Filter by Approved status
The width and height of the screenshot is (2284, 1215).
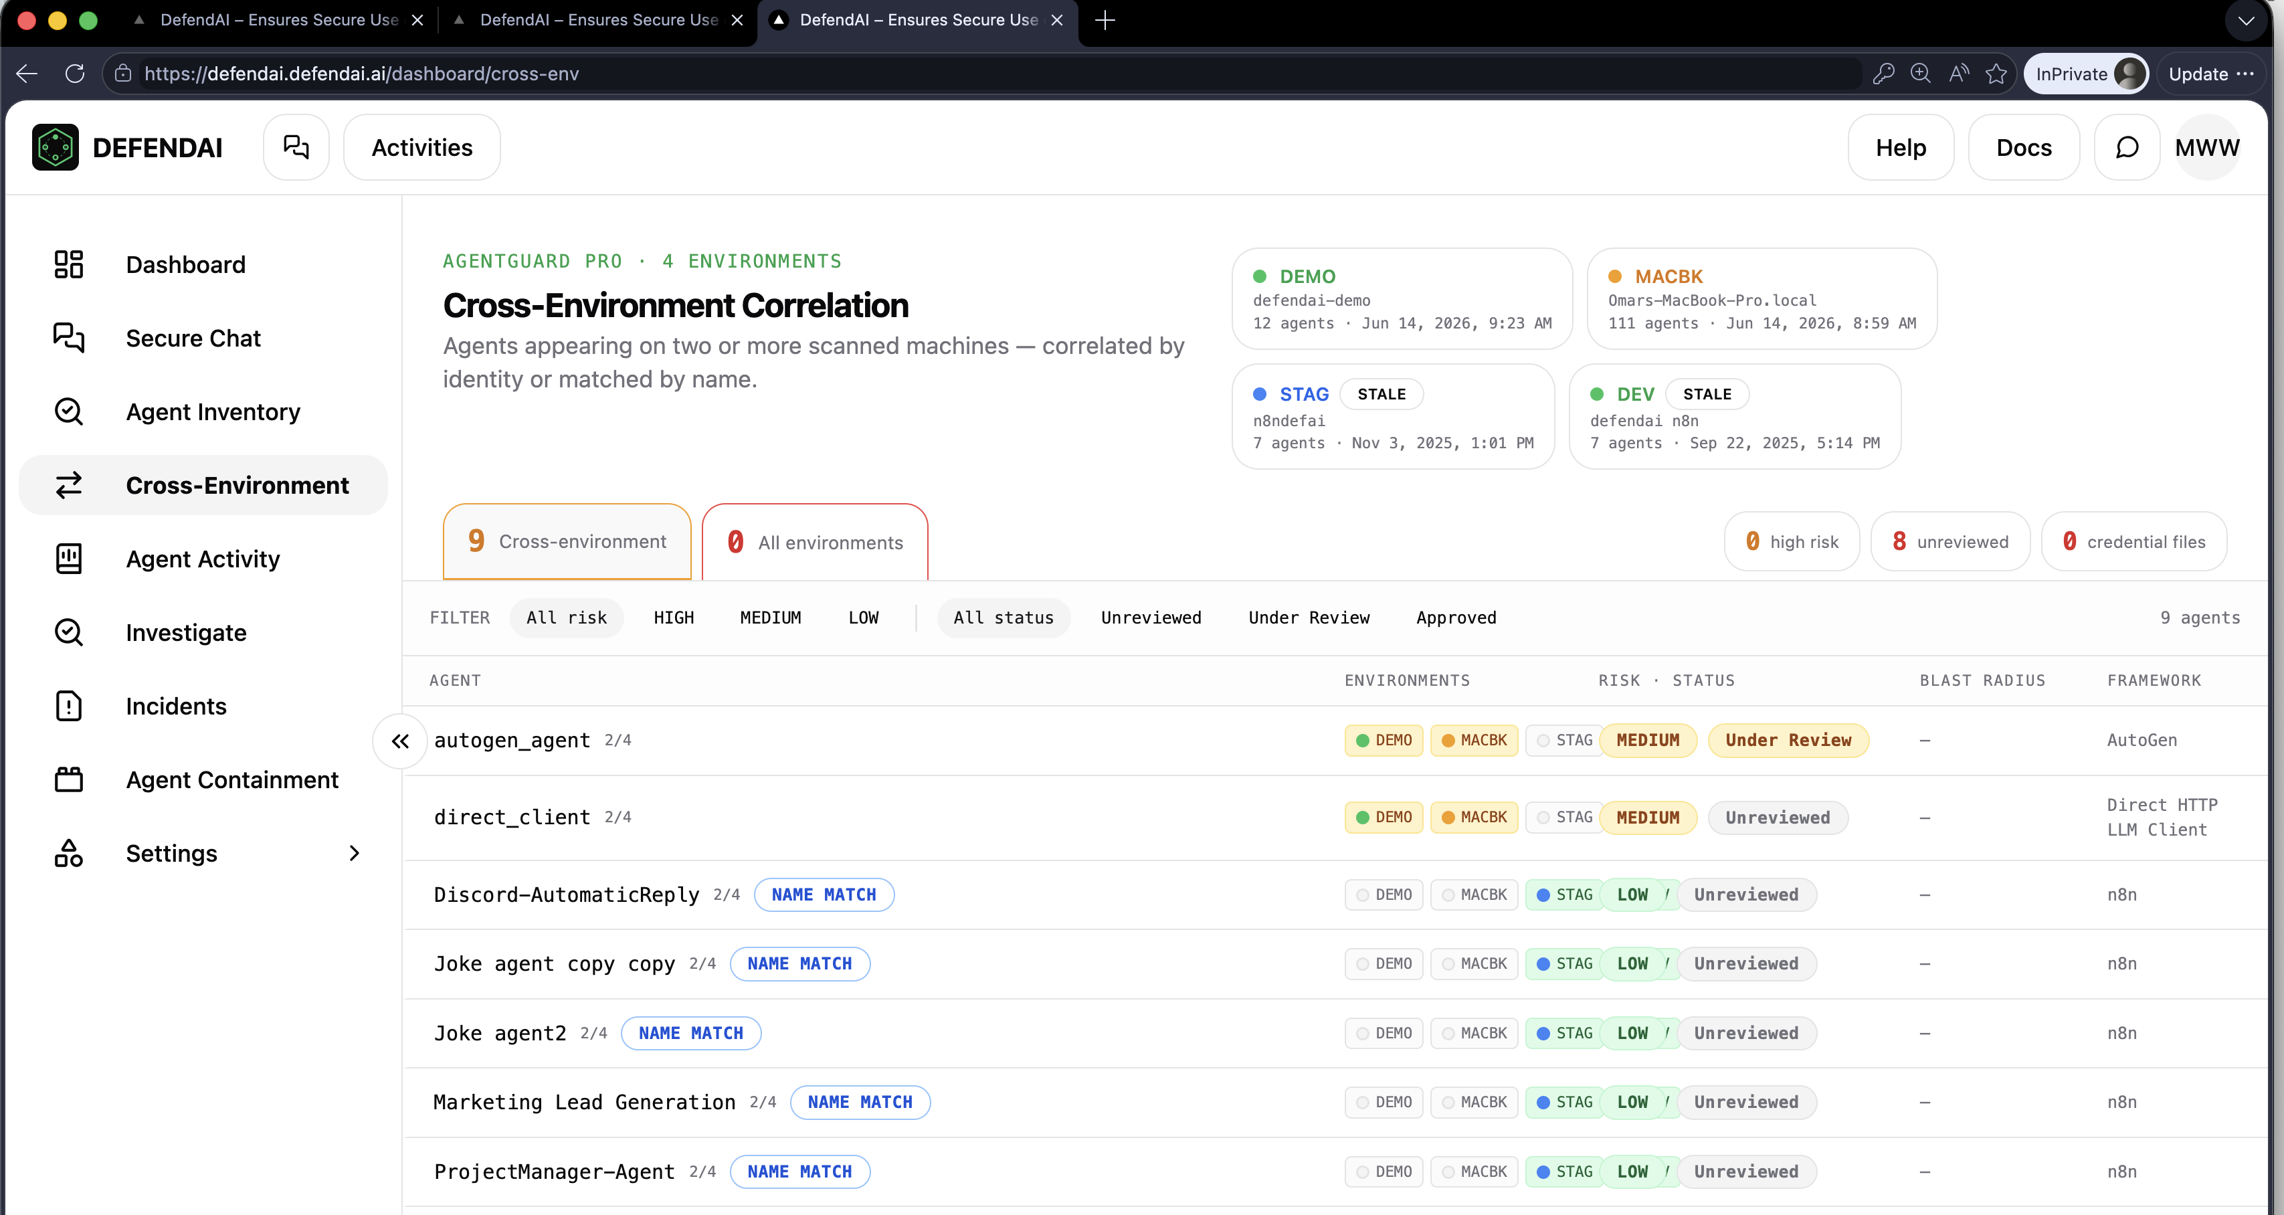coord(1456,618)
